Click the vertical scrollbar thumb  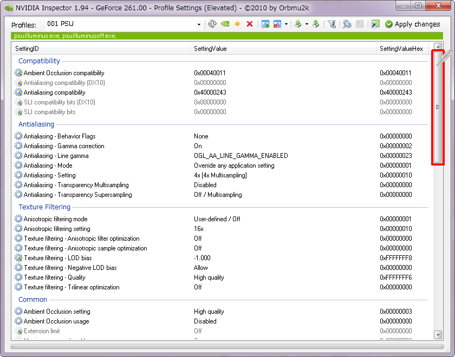point(438,107)
